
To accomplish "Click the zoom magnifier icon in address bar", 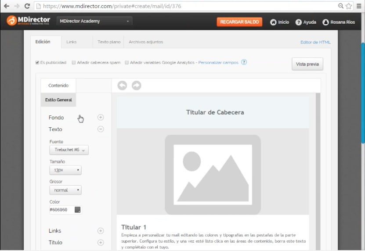I will (x=340, y=6).
